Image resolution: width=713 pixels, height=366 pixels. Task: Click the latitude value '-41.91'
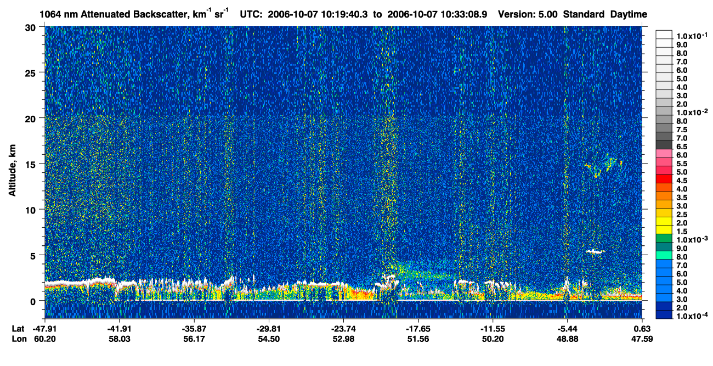point(119,329)
